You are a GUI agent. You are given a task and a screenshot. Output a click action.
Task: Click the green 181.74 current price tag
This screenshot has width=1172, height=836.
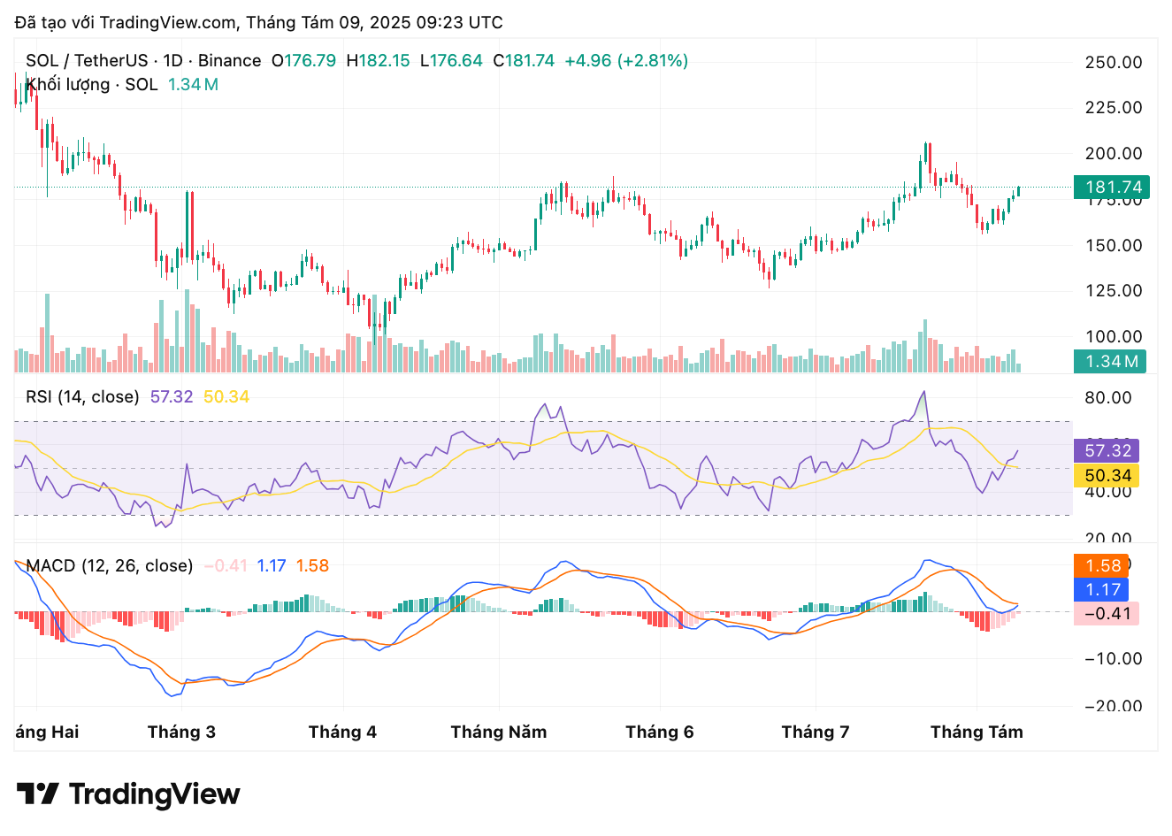[1111, 187]
